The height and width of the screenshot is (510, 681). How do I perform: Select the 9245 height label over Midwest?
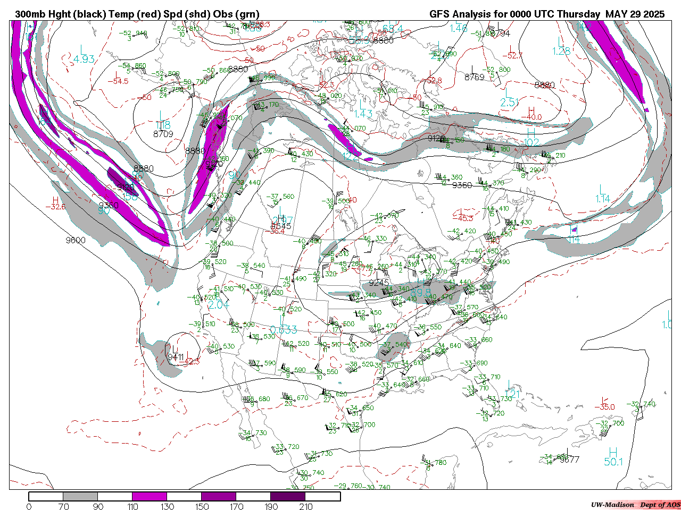click(x=379, y=283)
